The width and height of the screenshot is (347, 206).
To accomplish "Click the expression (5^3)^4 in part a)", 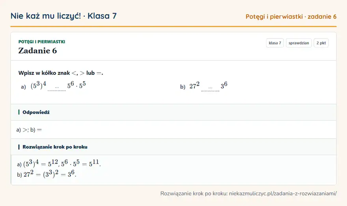I will (38, 85).
